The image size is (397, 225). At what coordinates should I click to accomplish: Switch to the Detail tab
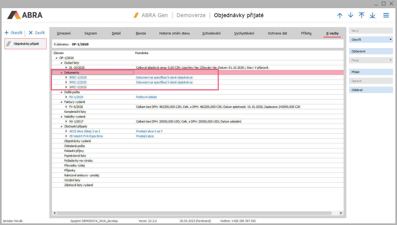click(x=116, y=33)
